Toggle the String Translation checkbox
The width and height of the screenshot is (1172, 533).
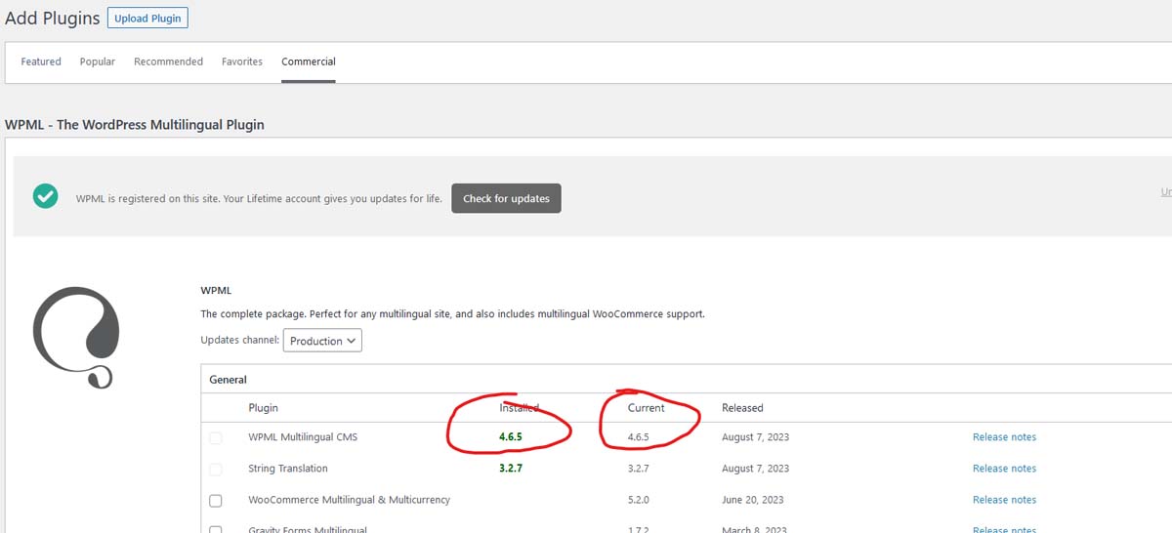tap(216, 469)
